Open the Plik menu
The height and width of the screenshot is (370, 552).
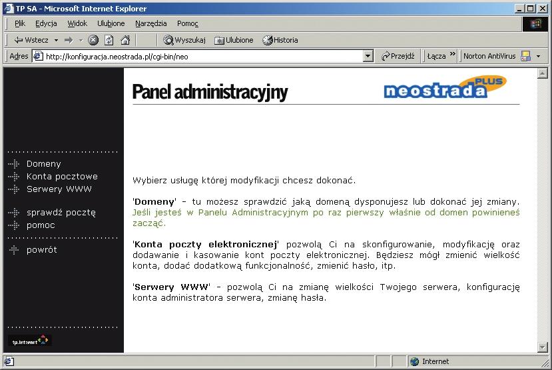(x=20, y=23)
